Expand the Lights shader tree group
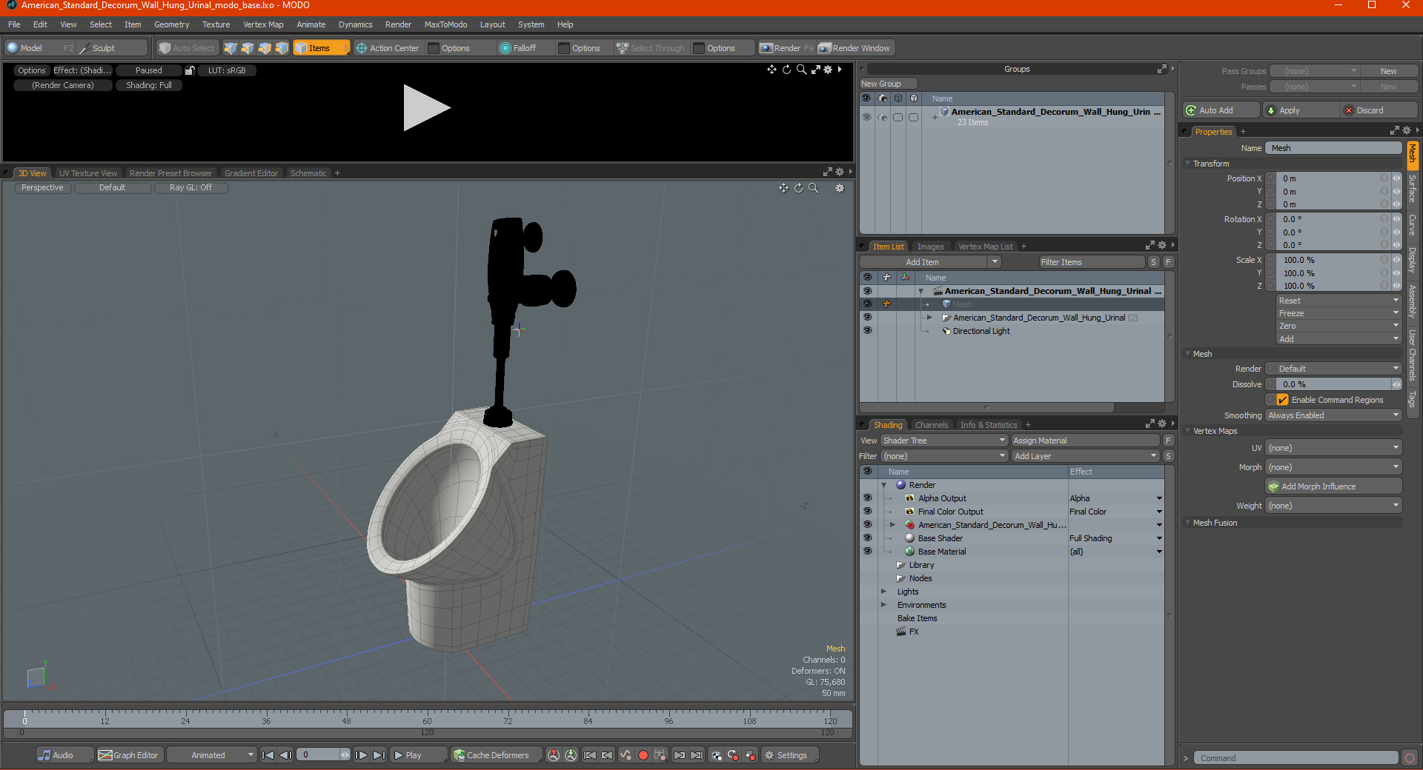 [x=883, y=592]
